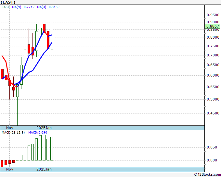Click the 0.050 MACD axis label

coord(212,147)
